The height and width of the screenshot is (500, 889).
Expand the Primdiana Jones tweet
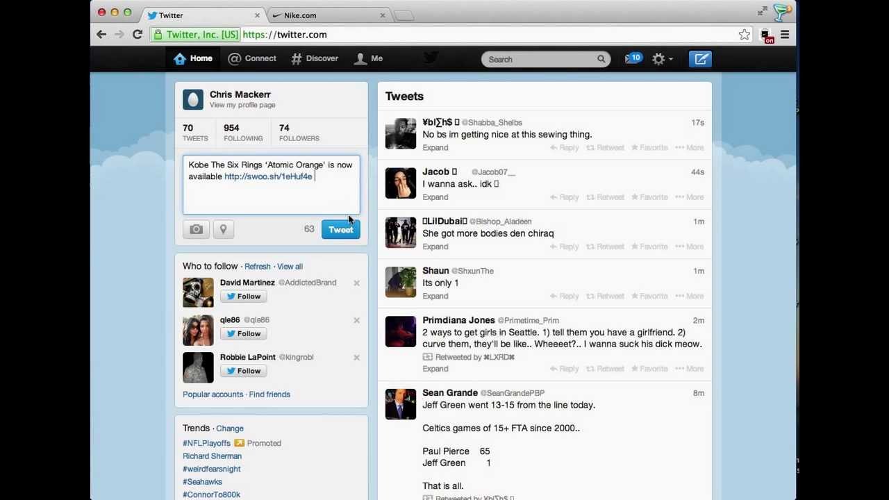coord(435,369)
